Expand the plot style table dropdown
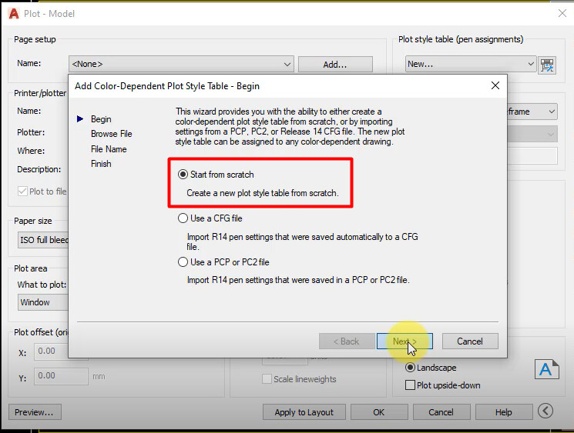 point(470,64)
